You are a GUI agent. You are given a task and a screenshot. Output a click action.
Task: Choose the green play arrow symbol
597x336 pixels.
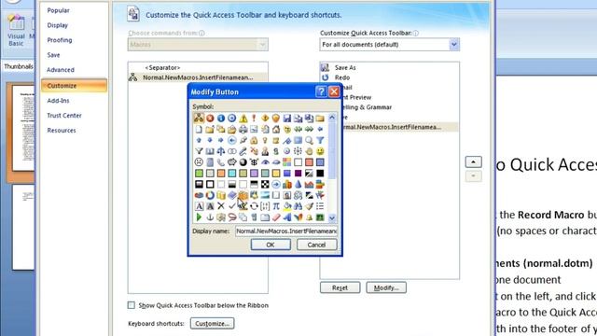point(199,217)
